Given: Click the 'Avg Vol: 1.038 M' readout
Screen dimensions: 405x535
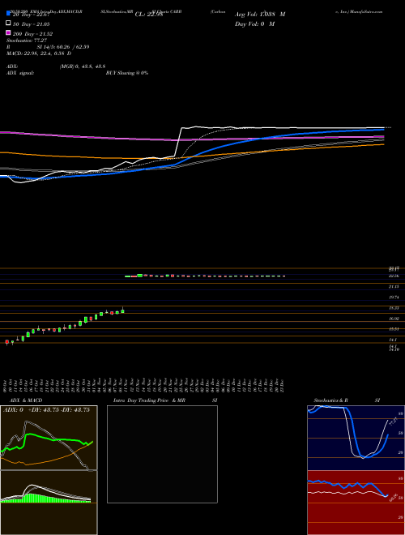Looking at the screenshot, I should click(260, 15).
